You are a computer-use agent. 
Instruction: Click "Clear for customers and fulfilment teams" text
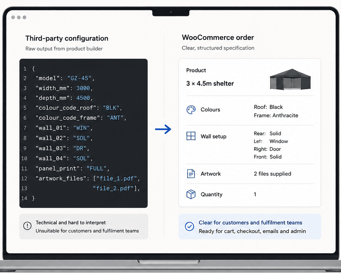click(x=250, y=223)
